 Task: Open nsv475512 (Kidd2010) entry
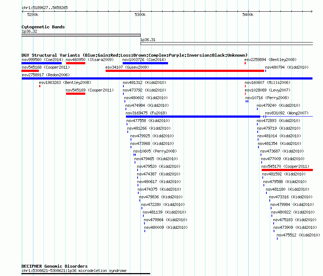click(x=298, y=235)
